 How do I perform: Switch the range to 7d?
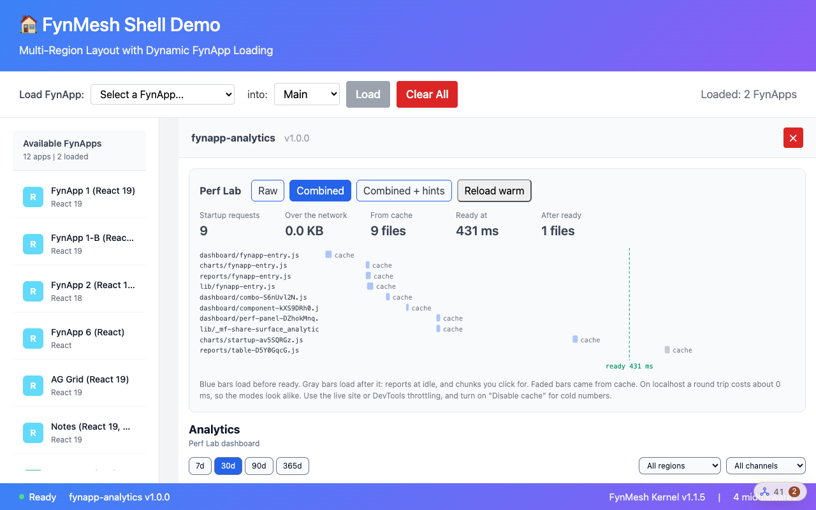click(x=200, y=466)
